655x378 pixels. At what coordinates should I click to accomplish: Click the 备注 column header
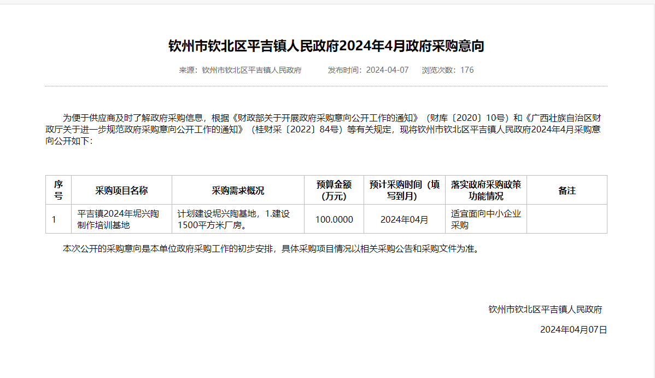pyautogui.click(x=567, y=190)
